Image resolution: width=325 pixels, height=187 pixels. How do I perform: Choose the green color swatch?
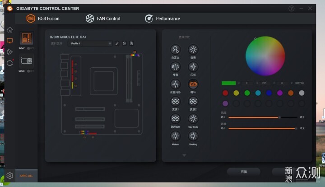(247, 93)
